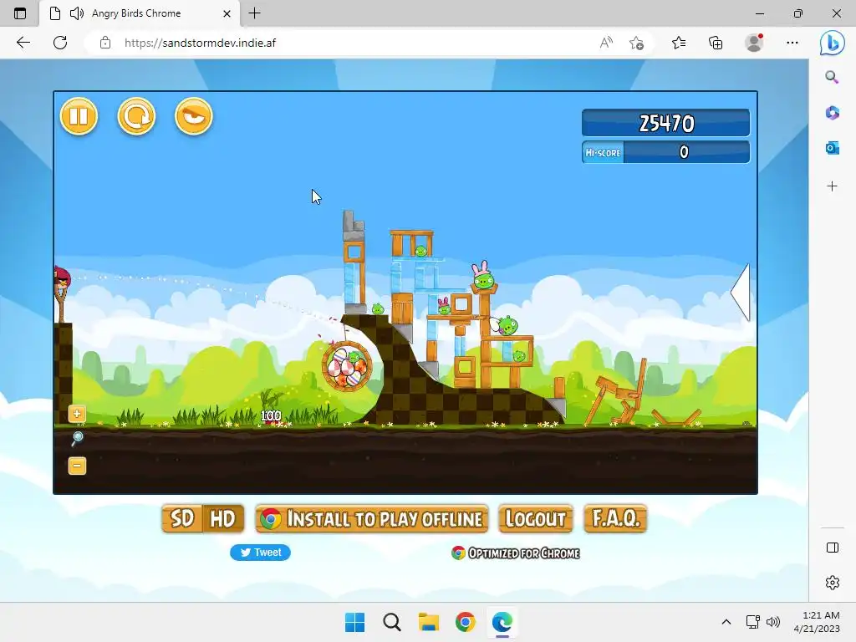
Task: Add this page to favorites star icon
Action: (x=636, y=43)
